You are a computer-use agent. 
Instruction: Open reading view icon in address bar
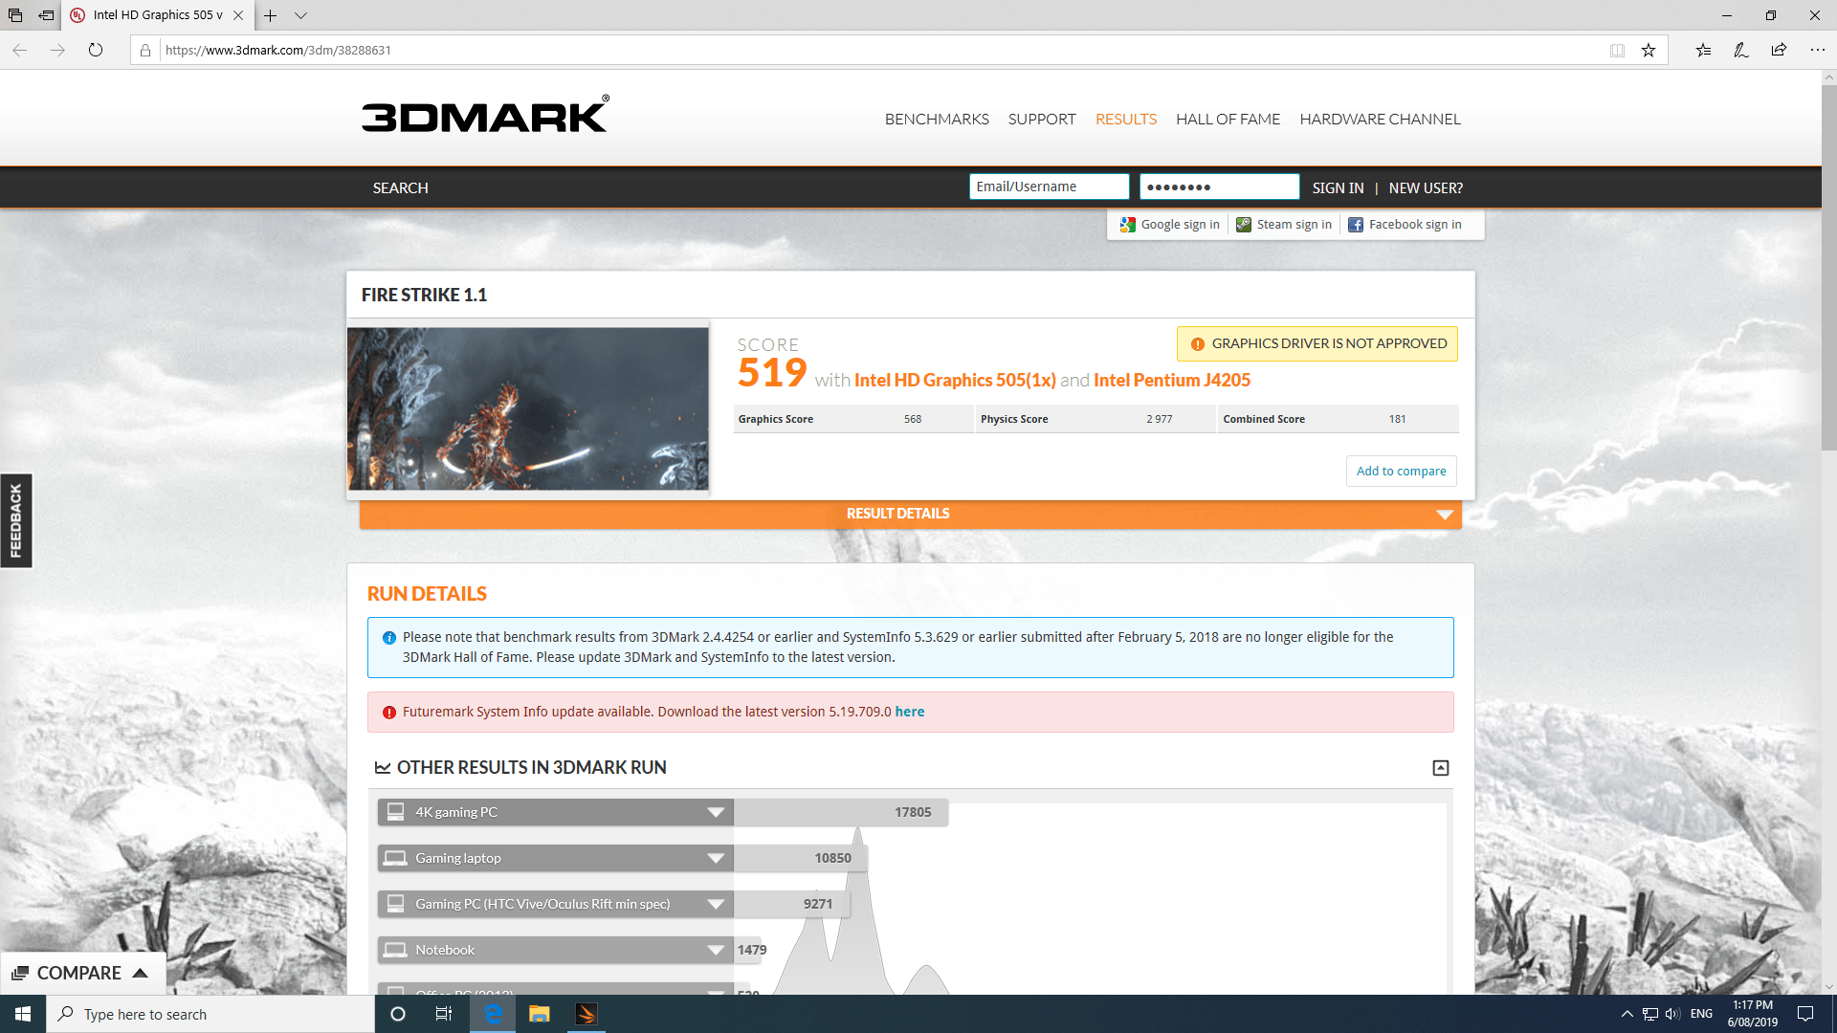coord(1617,50)
